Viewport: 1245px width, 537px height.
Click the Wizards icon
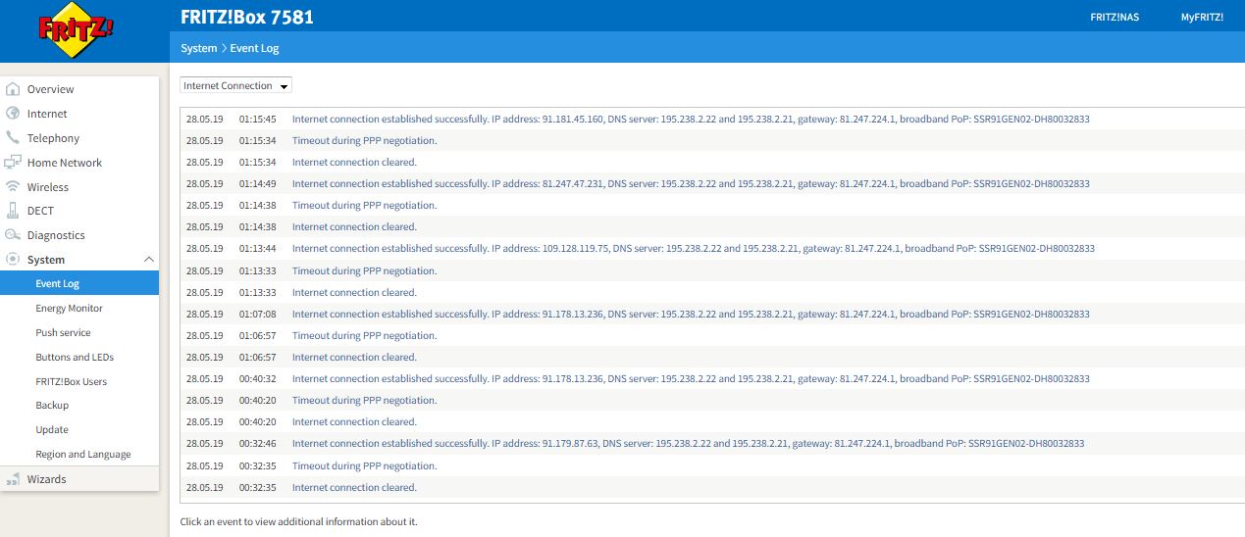(x=13, y=479)
